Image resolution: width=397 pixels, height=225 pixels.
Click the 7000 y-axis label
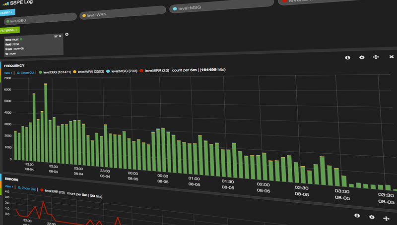[x=7, y=78]
